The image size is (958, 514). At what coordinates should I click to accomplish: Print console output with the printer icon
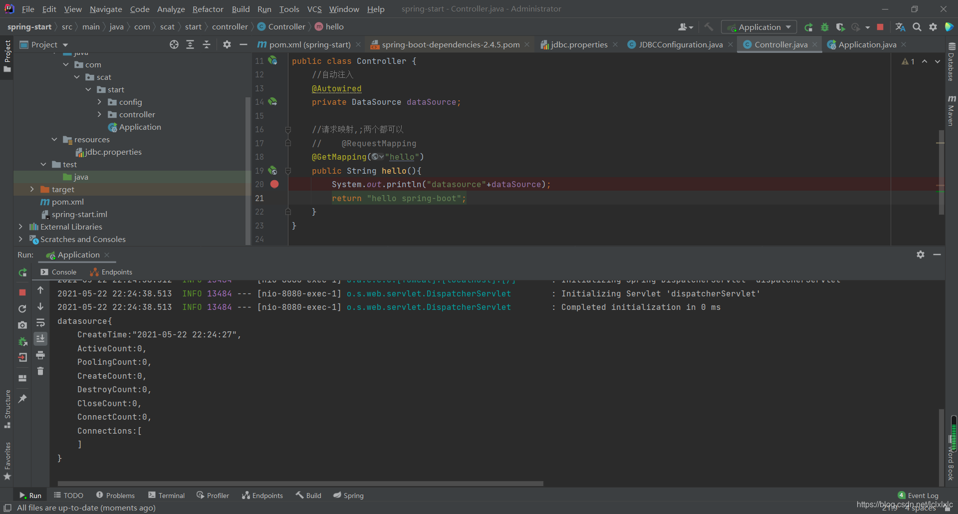40,355
